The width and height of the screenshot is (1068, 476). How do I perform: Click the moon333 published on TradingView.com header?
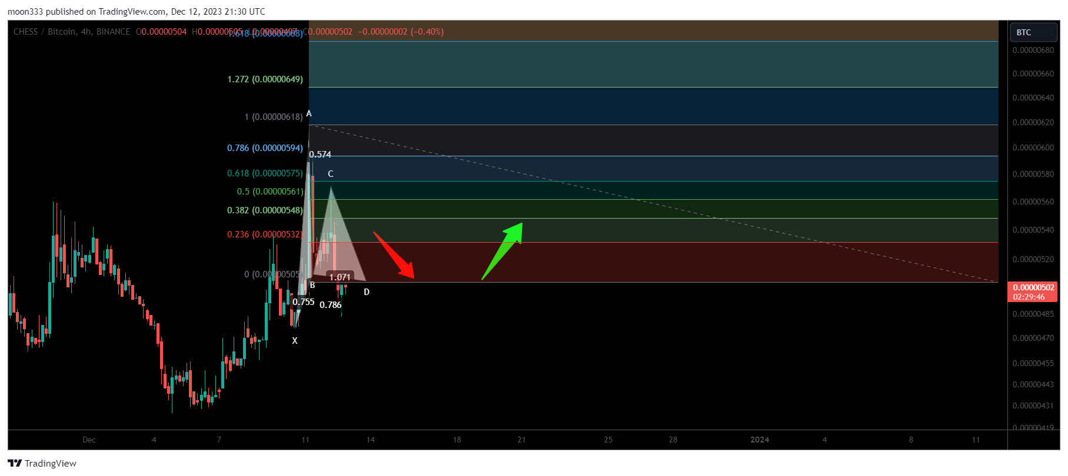137,11
